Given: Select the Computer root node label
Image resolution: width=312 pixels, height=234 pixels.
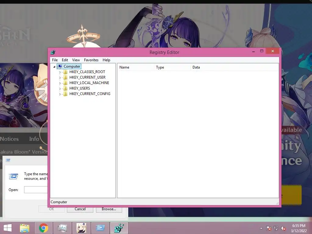Looking at the screenshot, I should pos(72,66).
